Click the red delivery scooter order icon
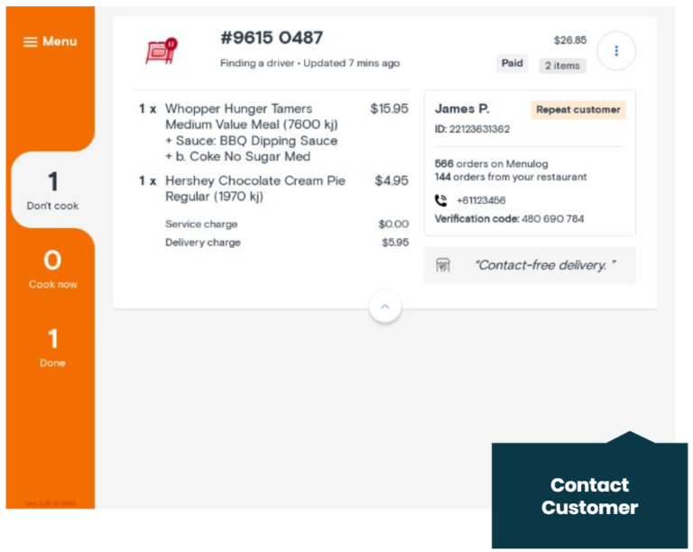This screenshot has height=552, width=693. tap(162, 51)
